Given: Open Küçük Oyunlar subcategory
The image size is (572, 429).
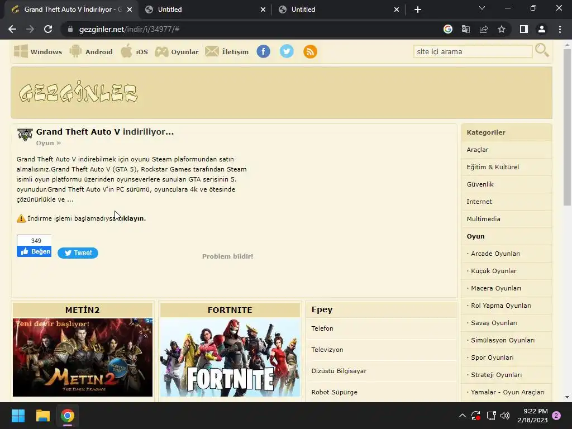Looking at the screenshot, I should coord(506,271).
